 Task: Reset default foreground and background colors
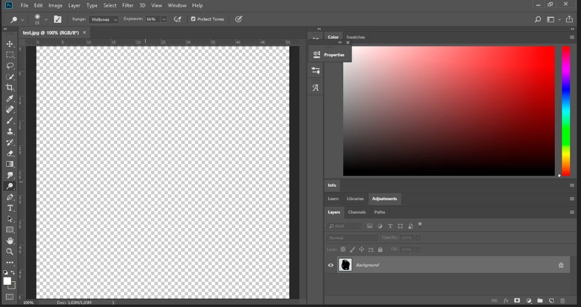click(5, 272)
